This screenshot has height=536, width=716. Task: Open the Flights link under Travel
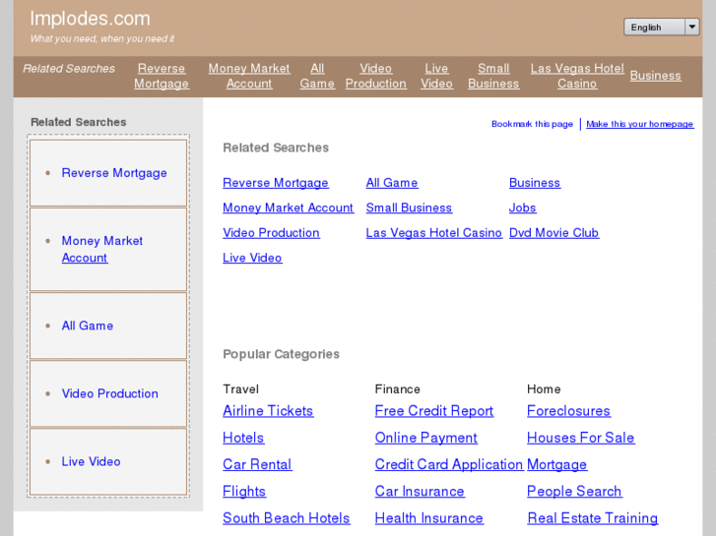244,492
